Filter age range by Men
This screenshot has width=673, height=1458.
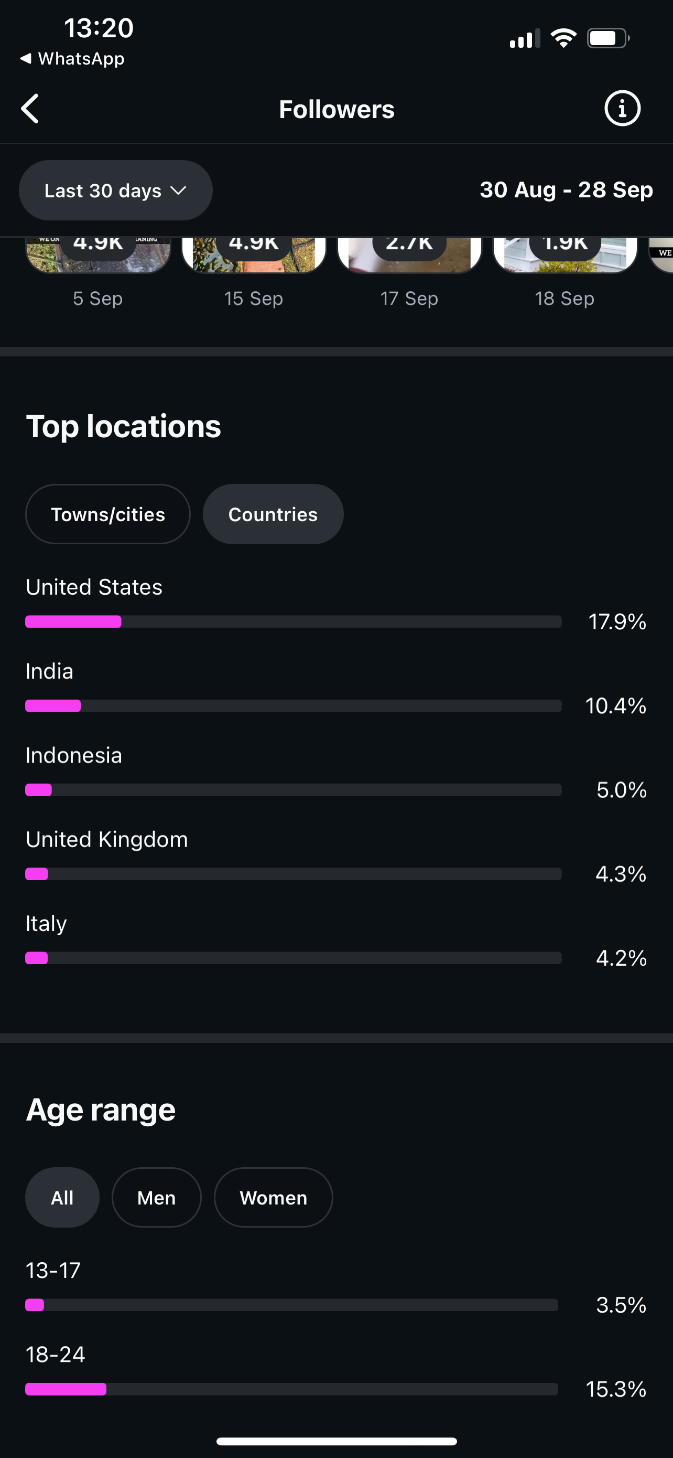point(157,1197)
